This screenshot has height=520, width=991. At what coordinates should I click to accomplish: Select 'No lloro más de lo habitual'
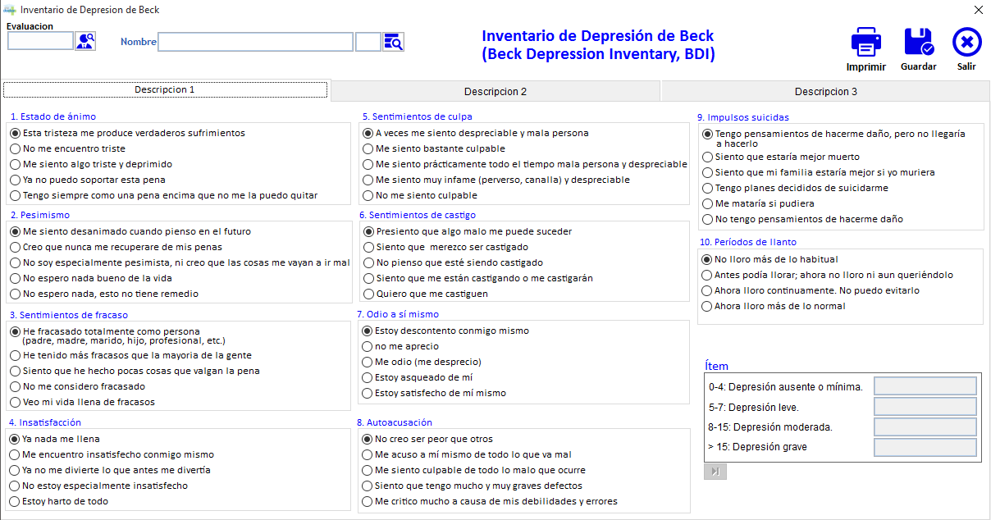click(770, 259)
